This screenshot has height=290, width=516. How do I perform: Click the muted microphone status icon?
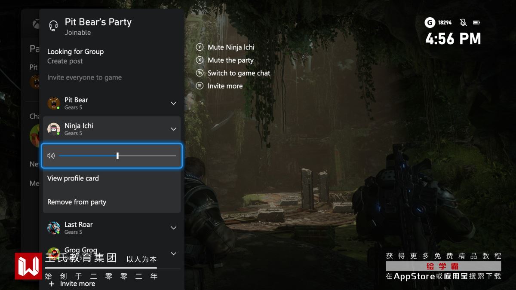point(463,22)
